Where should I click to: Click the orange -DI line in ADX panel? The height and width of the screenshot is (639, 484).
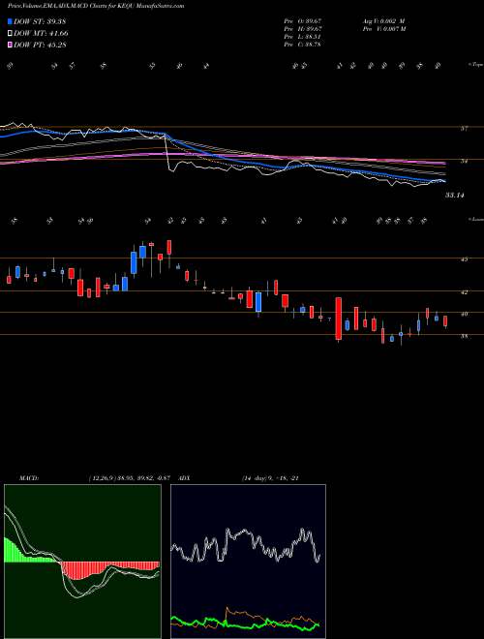245,613
